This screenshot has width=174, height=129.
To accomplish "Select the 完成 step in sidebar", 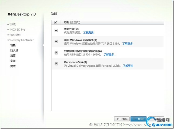I will click(x=13, y=66).
